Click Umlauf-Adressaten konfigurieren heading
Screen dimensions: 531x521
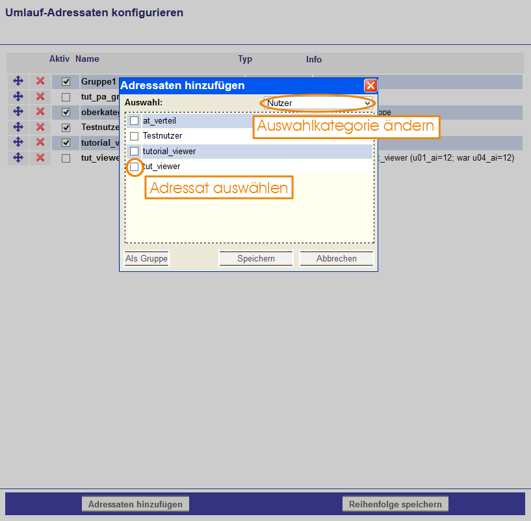click(x=94, y=13)
